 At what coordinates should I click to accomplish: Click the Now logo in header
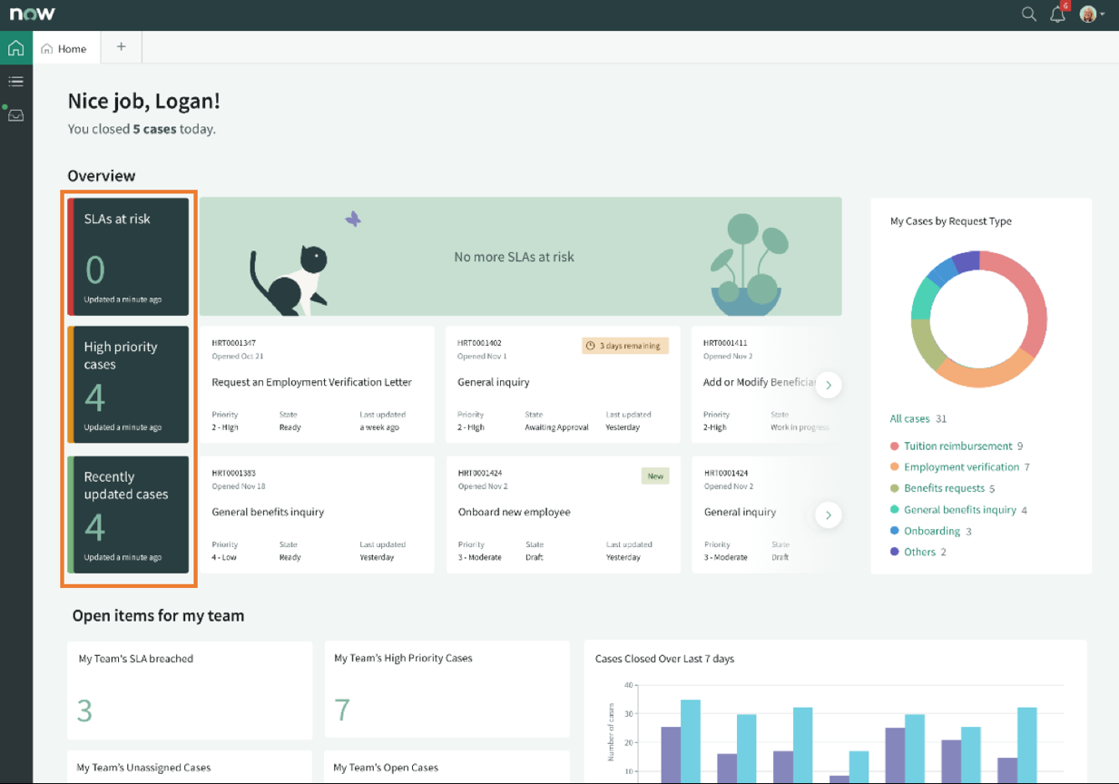tap(33, 14)
